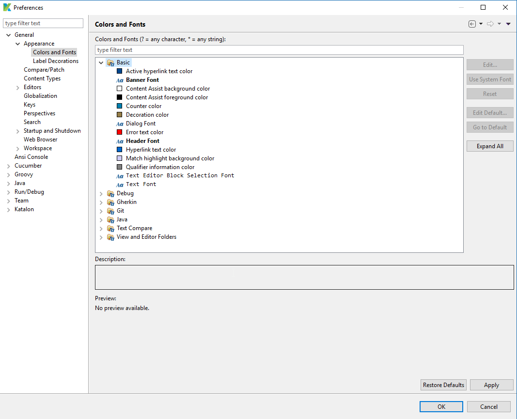Click the Text Font 'Aa' icon
Image resolution: width=517 pixels, height=419 pixels.
[120, 185]
